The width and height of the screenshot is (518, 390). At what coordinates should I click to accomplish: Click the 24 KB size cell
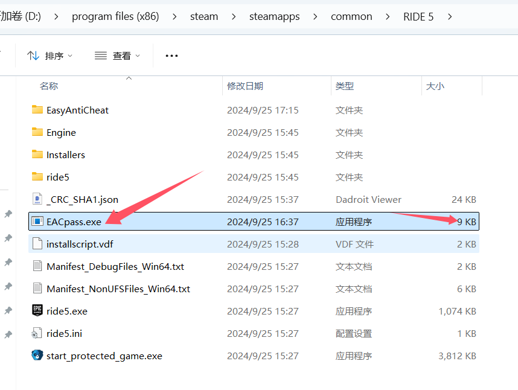click(x=464, y=199)
